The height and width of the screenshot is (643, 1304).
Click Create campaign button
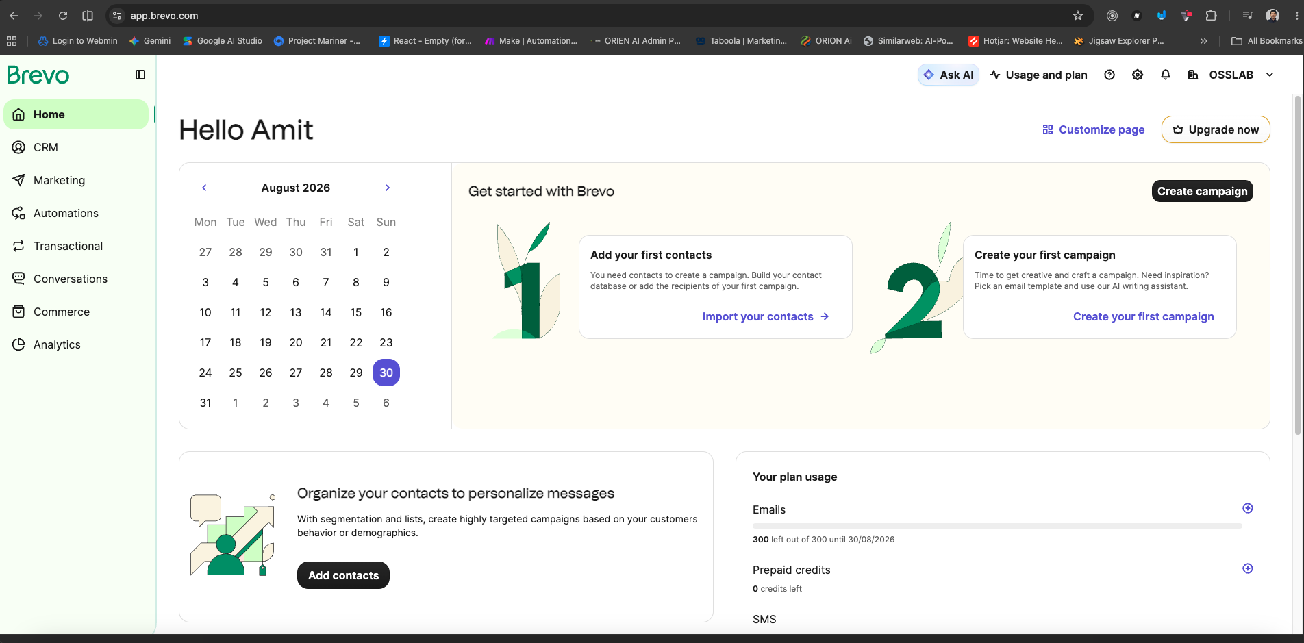(1203, 191)
